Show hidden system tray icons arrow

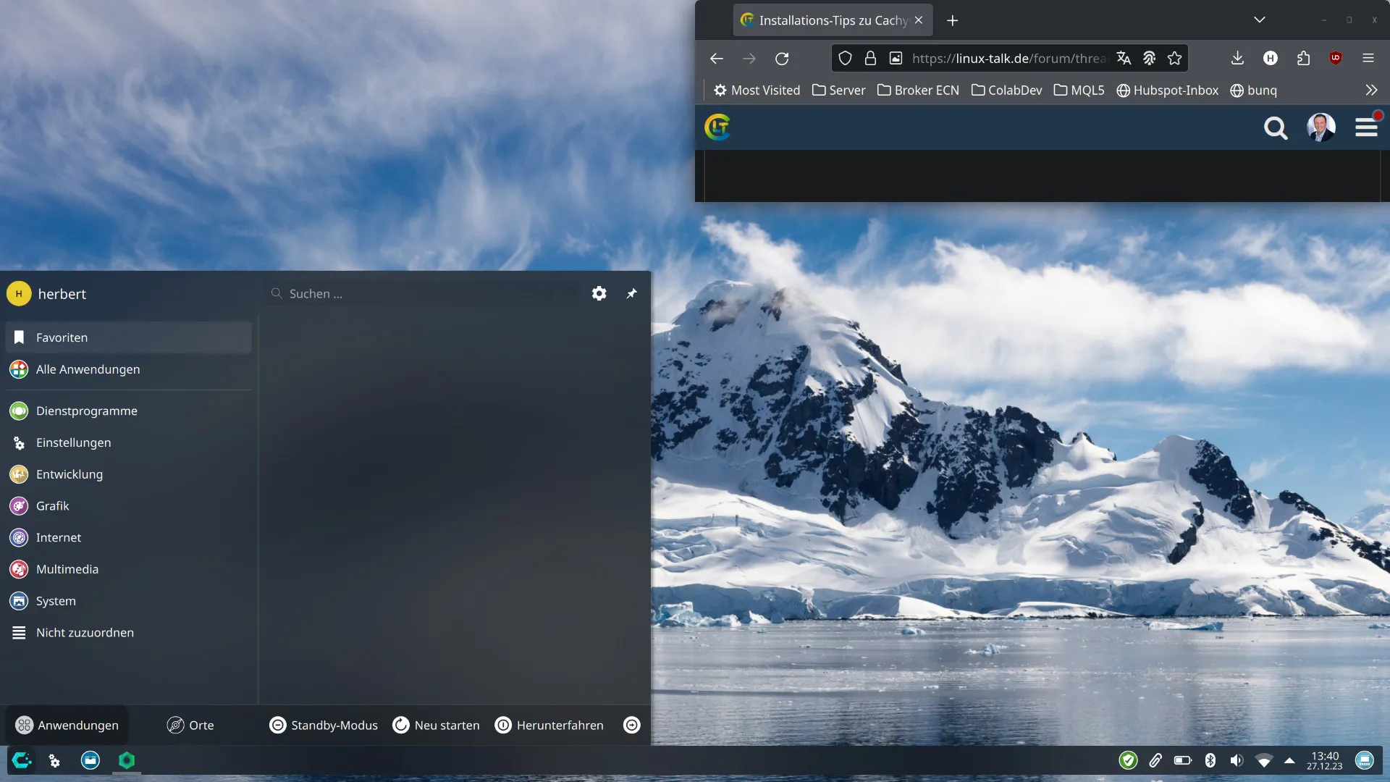click(1289, 760)
